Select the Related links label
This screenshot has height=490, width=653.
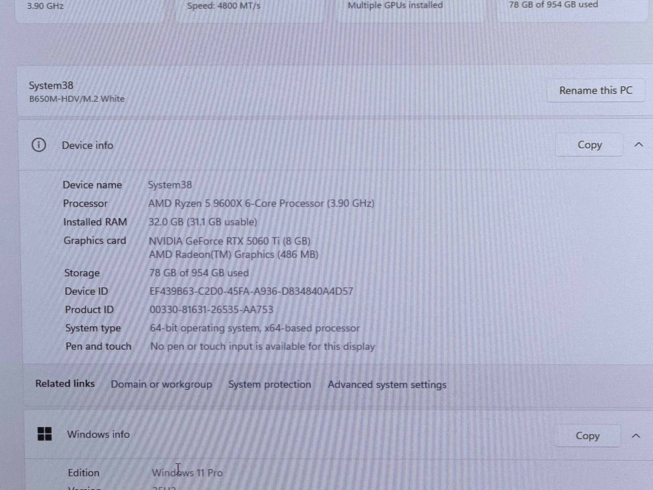(65, 383)
